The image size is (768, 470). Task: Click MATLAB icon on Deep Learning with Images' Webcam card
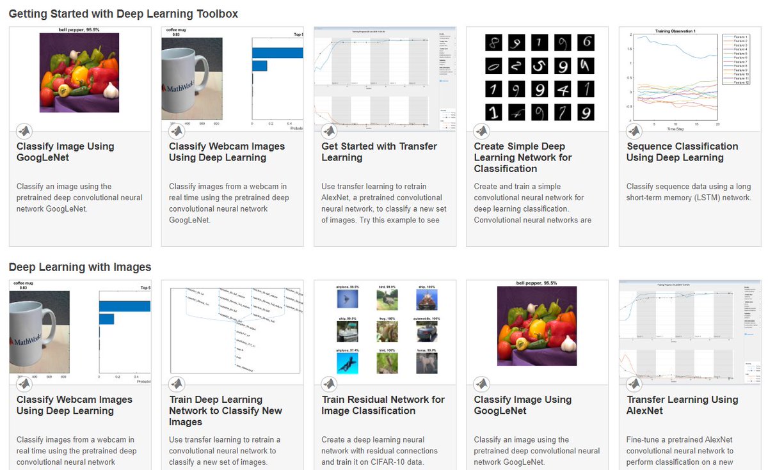tap(24, 384)
